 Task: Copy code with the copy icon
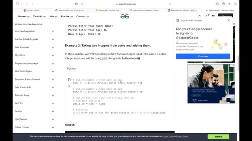click(69, 80)
